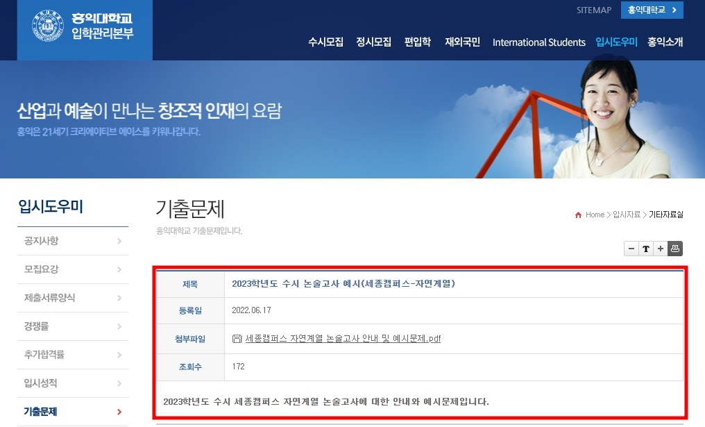The height and width of the screenshot is (427, 705).
Task: Increase font size with the plus icon
Action: click(x=661, y=249)
